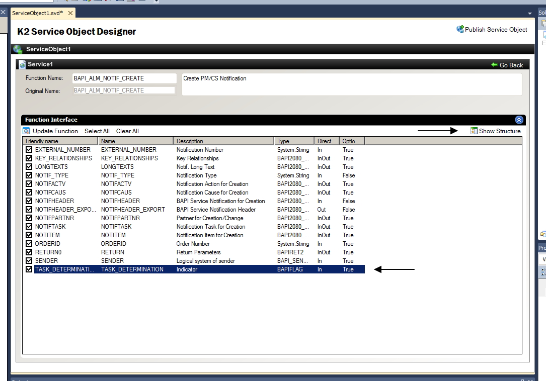The width and height of the screenshot is (546, 381).
Task: Click the 'Partner for Creation/Change' description
Action: [x=210, y=218]
